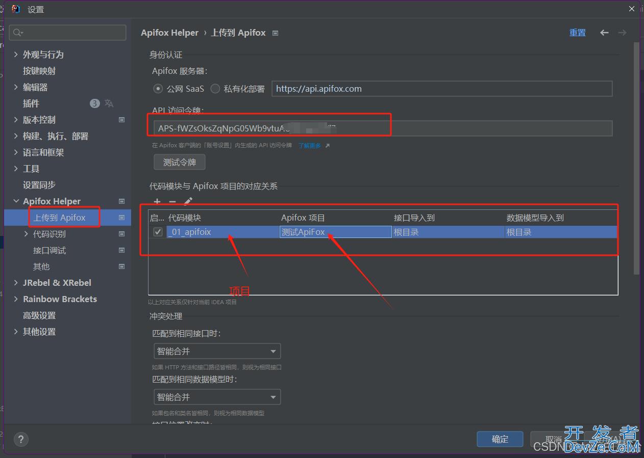Select the 测试ApiFox project cell
The width and height of the screenshot is (644, 458).
336,232
